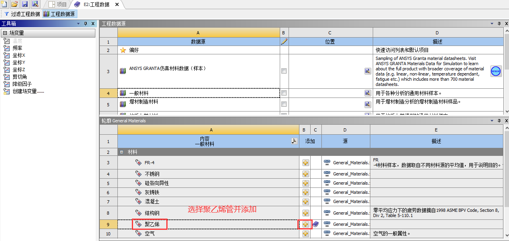The width and height of the screenshot is (509, 241).
Task: Click the Save project icon
Action: coord(25,4)
